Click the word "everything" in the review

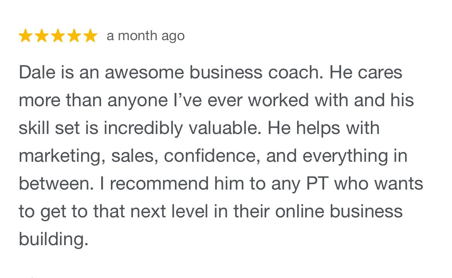coord(345,156)
